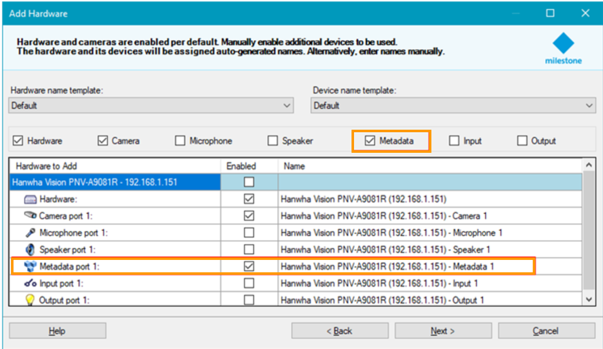The image size is (603, 349).
Task: Click the Microphone port 1 microphone icon
Action: [x=30, y=233]
